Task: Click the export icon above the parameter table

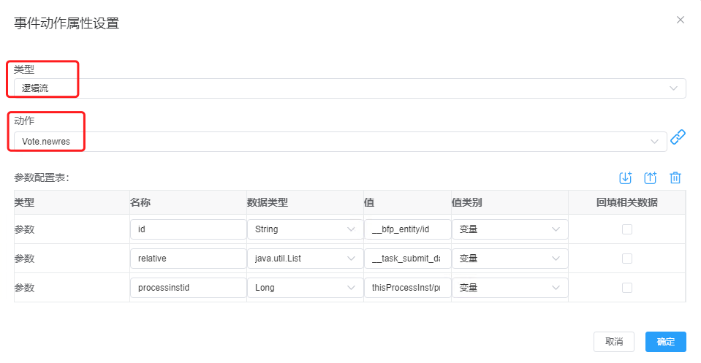Action: pos(650,177)
